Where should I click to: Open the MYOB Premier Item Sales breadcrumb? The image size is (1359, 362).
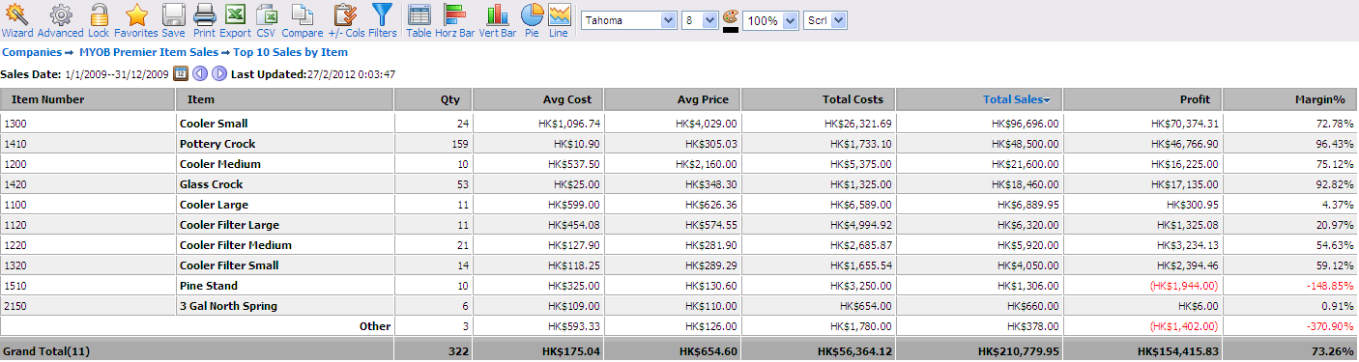click(x=149, y=52)
